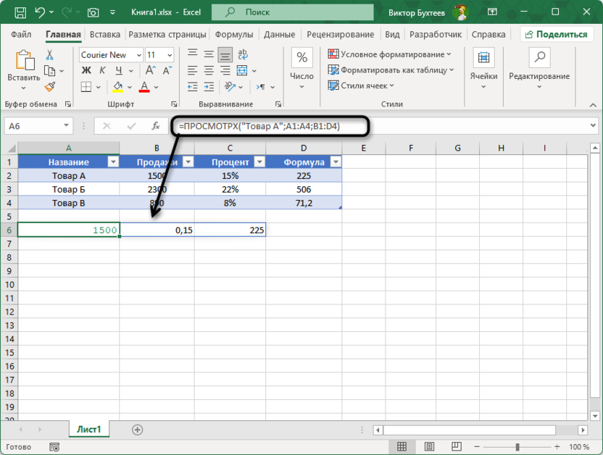Toggle merge and center cells
603x455 pixels.
click(x=242, y=71)
